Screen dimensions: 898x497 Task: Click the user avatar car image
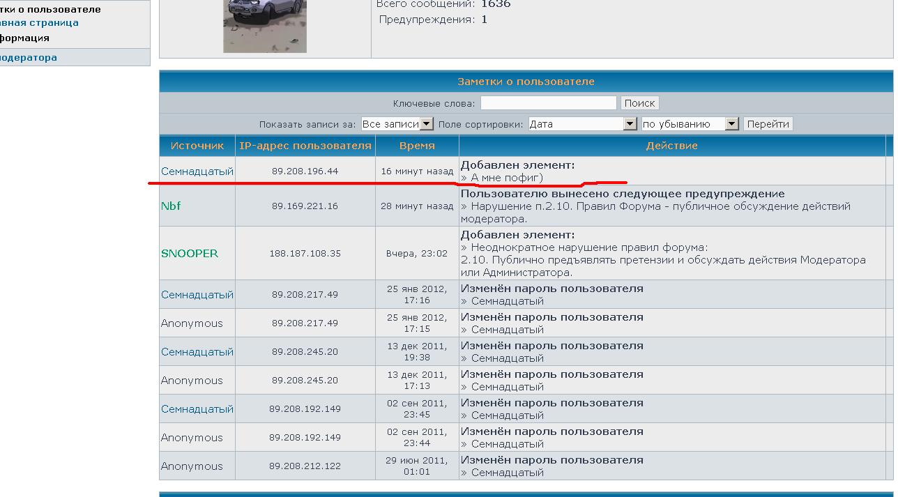click(x=264, y=26)
